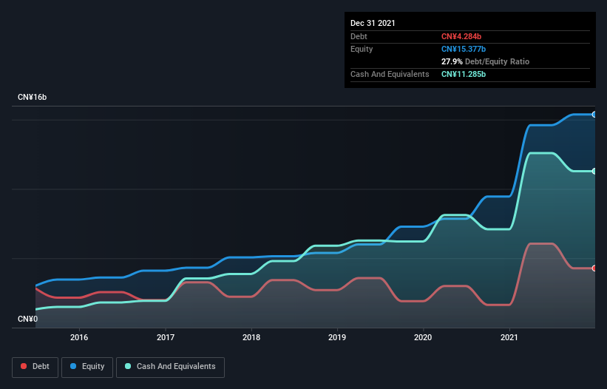Viewport: 607px width, 389px height.
Task: Click the 2021 axis label
Action: point(509,337)
